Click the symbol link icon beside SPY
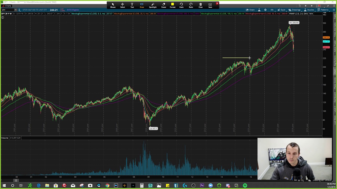Screen dimensions: 337x189 coord(19,10)
